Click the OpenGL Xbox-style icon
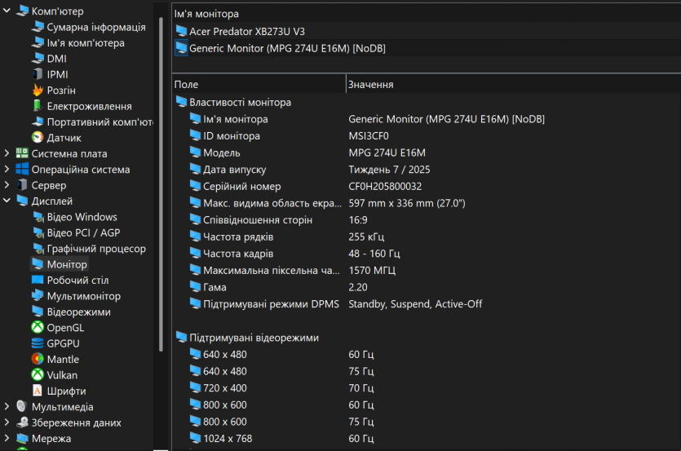This screenshot has width=681, height=451. [38, 328]
